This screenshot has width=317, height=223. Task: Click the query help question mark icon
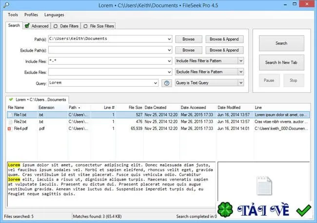(x=167, y=83)
